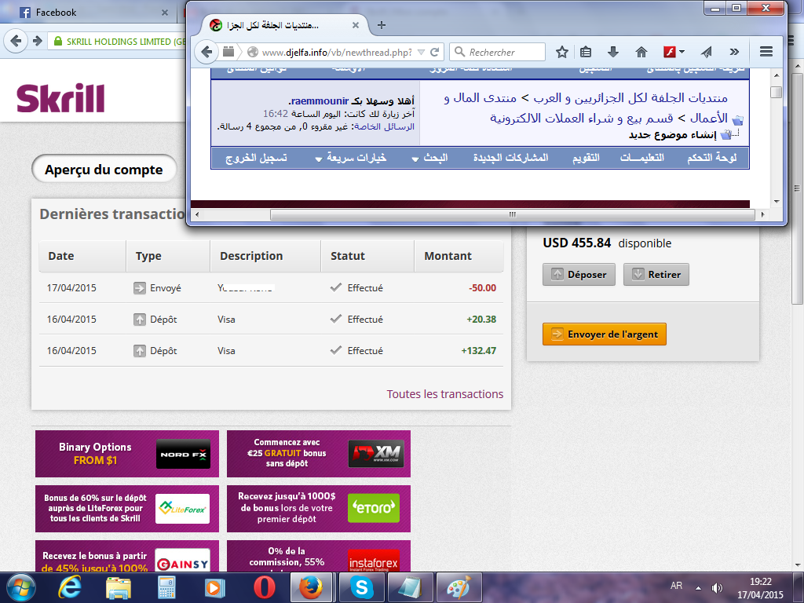Open Windows Explorer folder in taskbar
The width and height of the screenshot is (804, 603).
(x=119, y=587)
